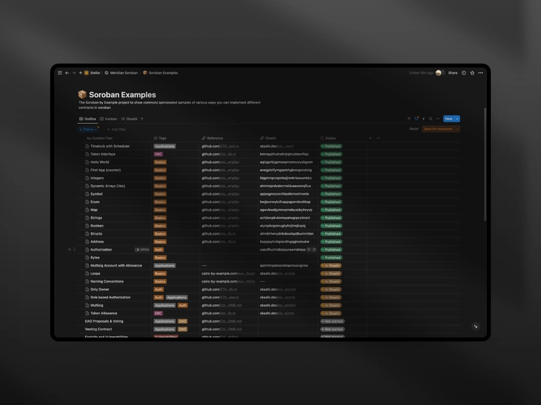
Task: Open the Share menu
Action: [452, 73]
